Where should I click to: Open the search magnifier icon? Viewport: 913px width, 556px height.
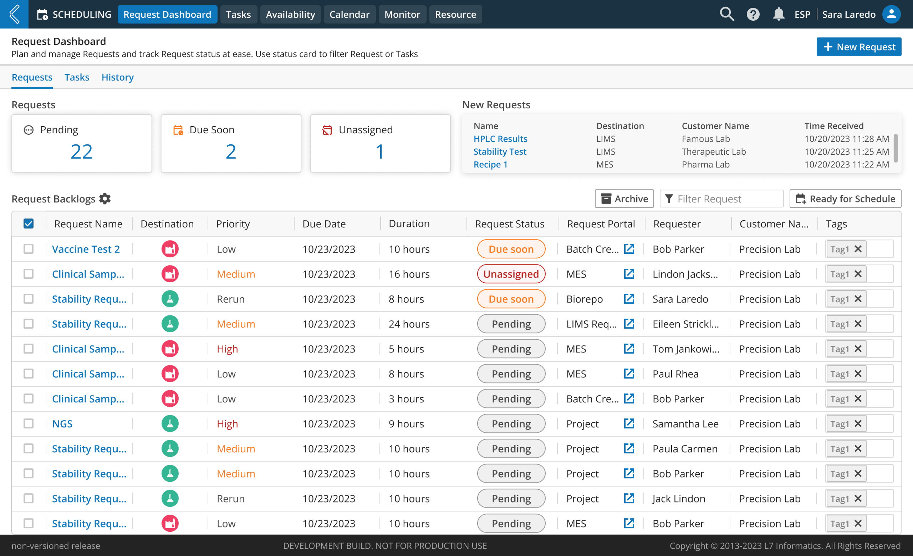[726, 14]
